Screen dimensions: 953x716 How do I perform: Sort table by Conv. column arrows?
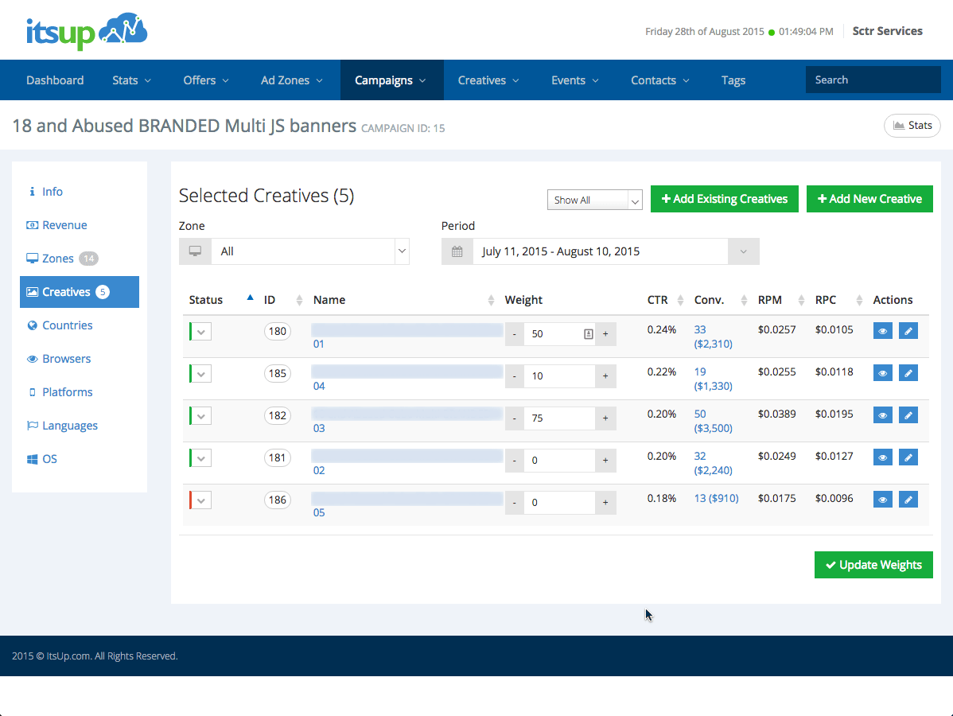click(744, 300)
